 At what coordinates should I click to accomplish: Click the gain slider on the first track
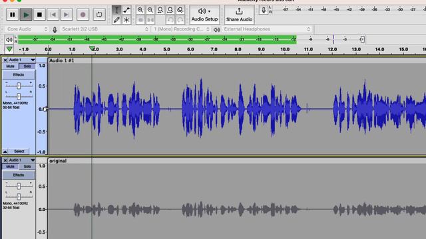[x=19, y=86]
